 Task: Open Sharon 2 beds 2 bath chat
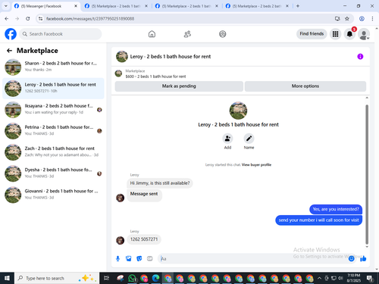pos(53,67)
